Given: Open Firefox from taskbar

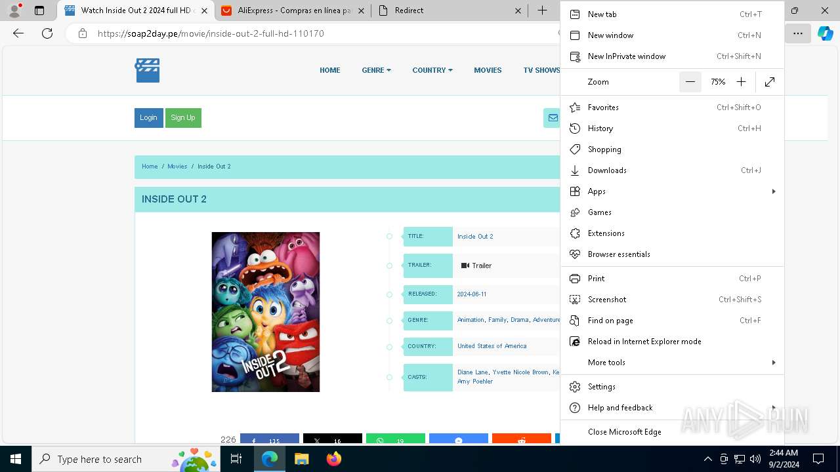Looking at the screenshot, I should (x=333, y=459).
